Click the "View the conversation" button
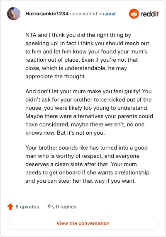166x237 pixels. click(x=83, y=223)
